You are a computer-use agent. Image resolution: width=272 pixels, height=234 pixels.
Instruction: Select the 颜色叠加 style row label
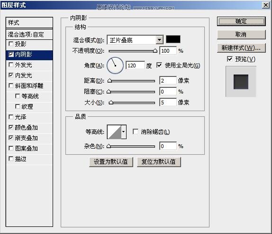click(27, 128)
